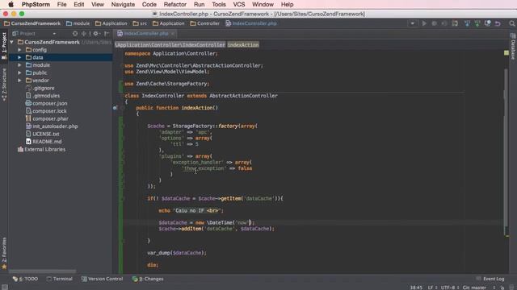Open the Event Log

[490, 279]
